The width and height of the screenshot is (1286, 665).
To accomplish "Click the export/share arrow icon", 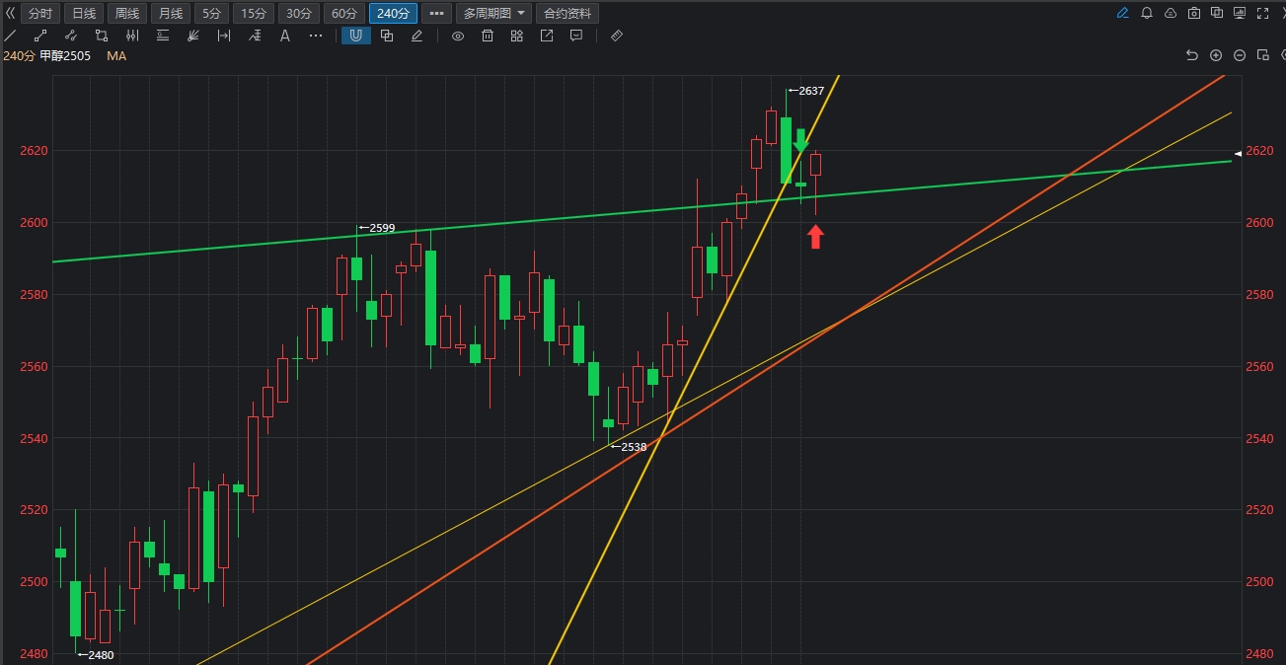I will (547, 36).
